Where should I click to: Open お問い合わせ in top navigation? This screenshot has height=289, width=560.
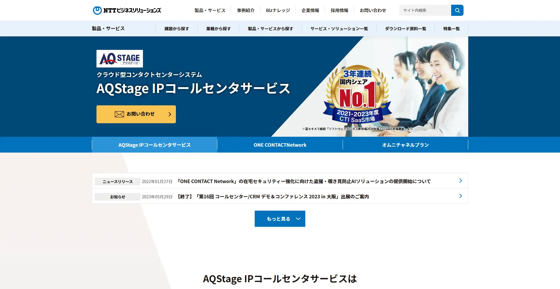coord(373,10)
